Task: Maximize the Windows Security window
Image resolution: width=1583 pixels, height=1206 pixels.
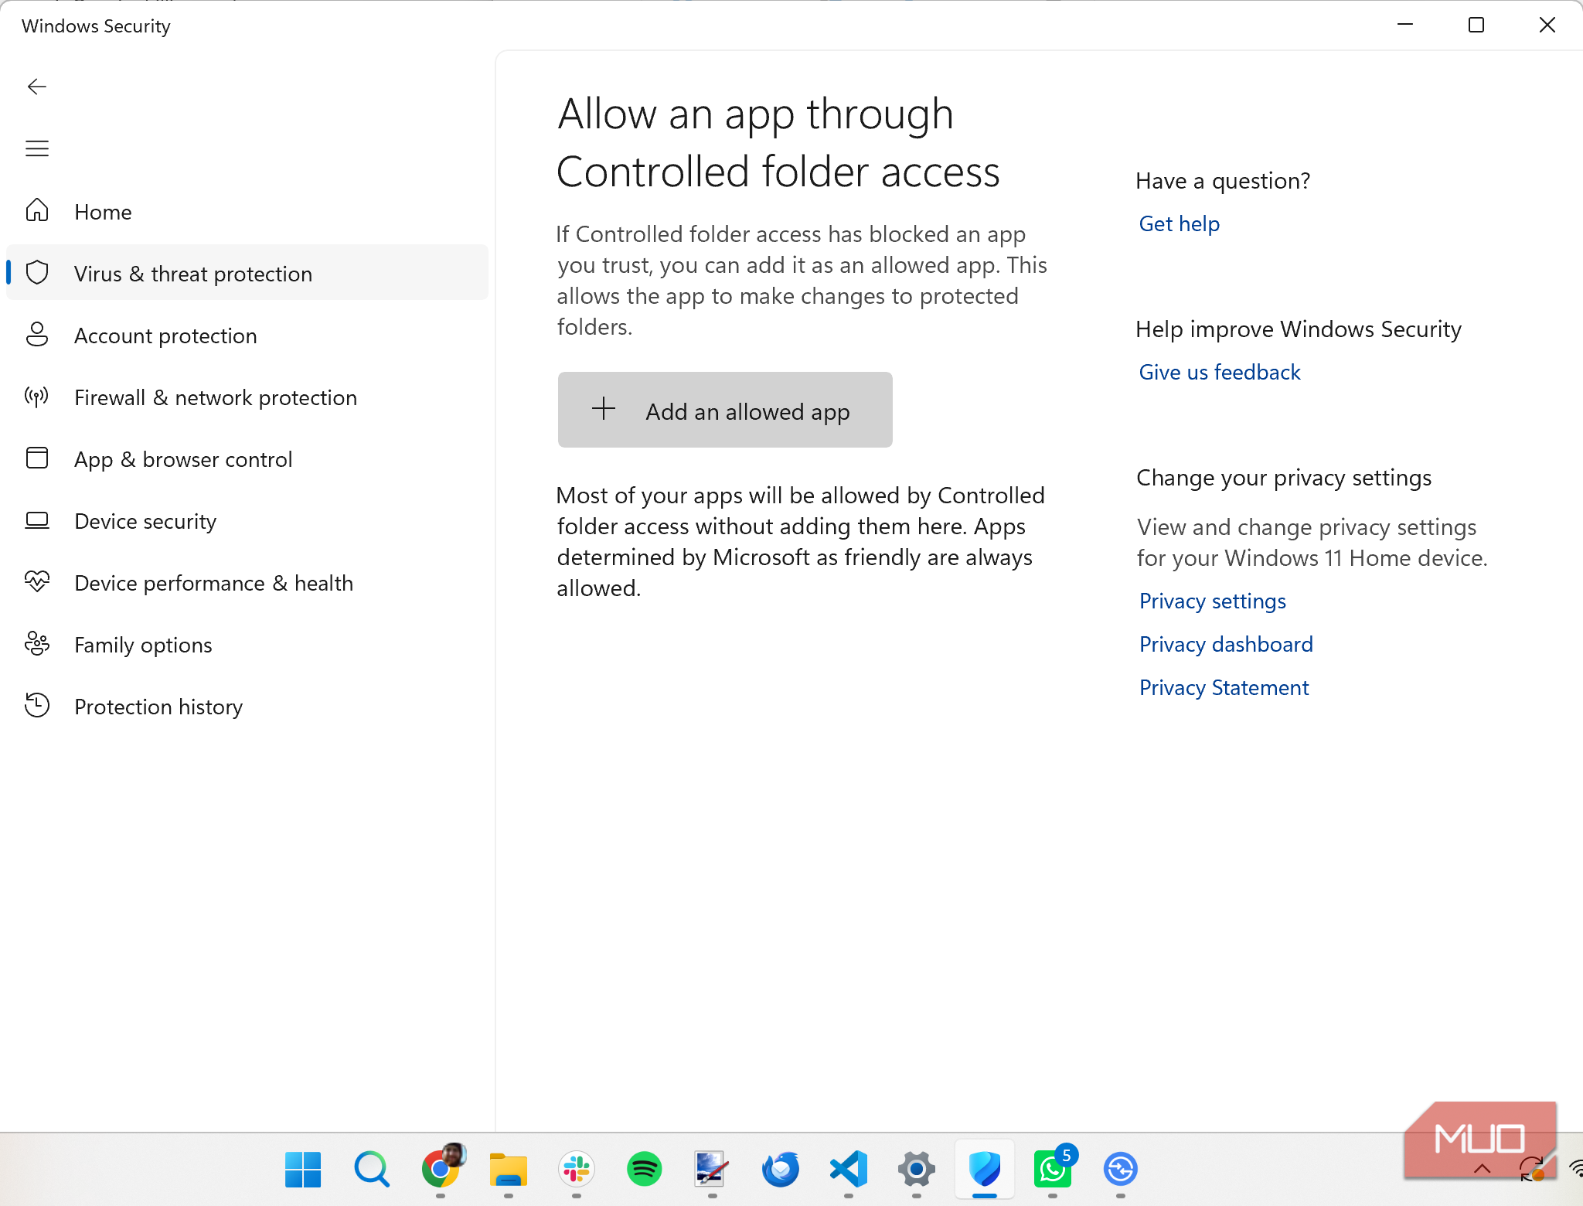Action: 1476,25
